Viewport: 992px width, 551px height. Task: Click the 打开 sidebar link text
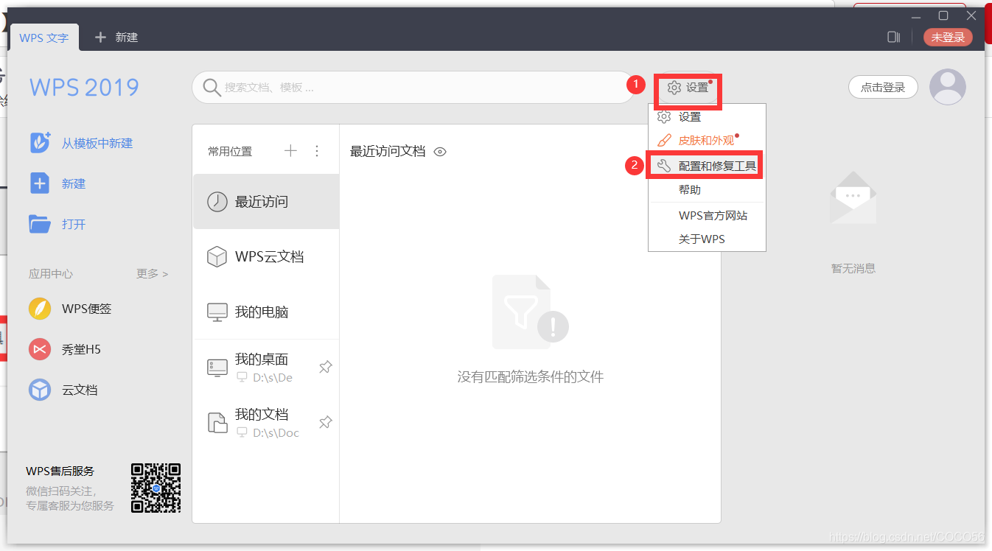[74, 225]
